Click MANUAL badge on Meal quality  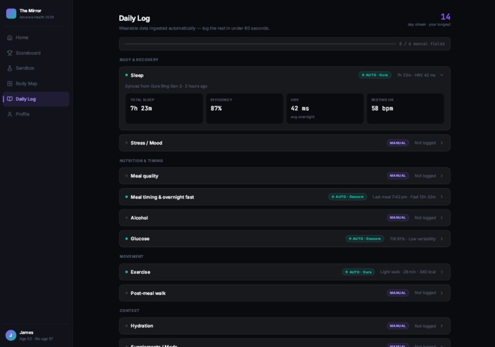coord(397,176)
